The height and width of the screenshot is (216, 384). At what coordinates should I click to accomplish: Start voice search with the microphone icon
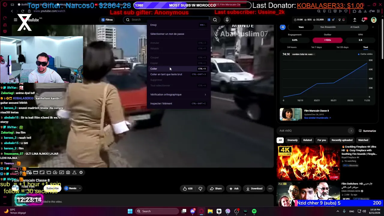coord(227,20)
